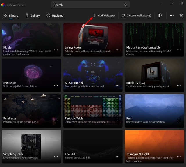Screen dimensions: 186x167
Task: Open the more options for Music Tunnel
Action: tap(117, 85)
